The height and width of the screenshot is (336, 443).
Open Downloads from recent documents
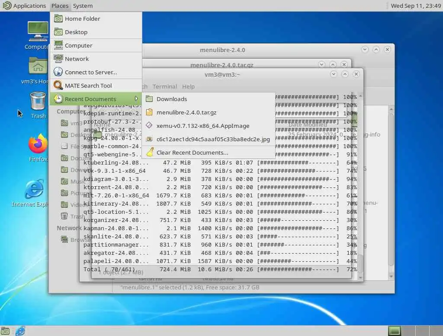(208, 99)
